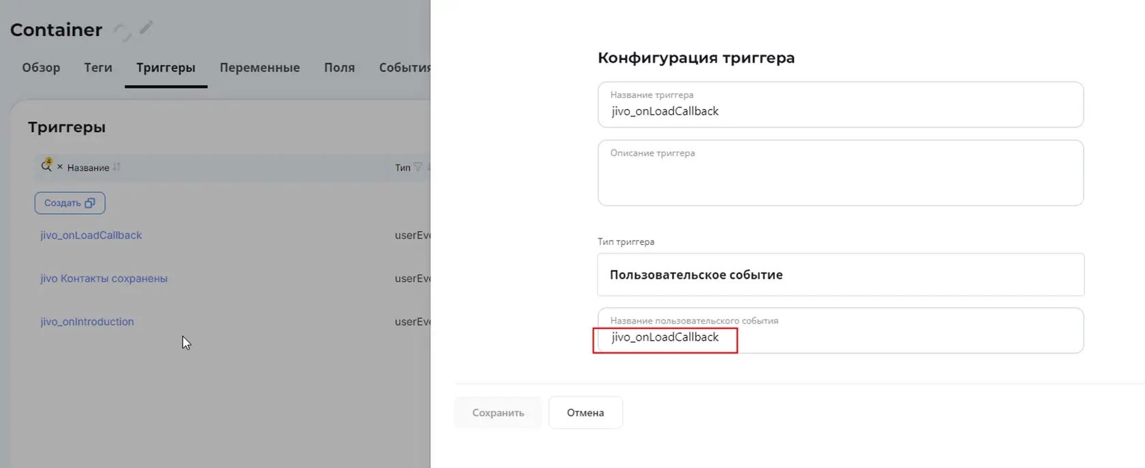
Task: Click the copy icon inside the Создать button
Action: point(90,203)
